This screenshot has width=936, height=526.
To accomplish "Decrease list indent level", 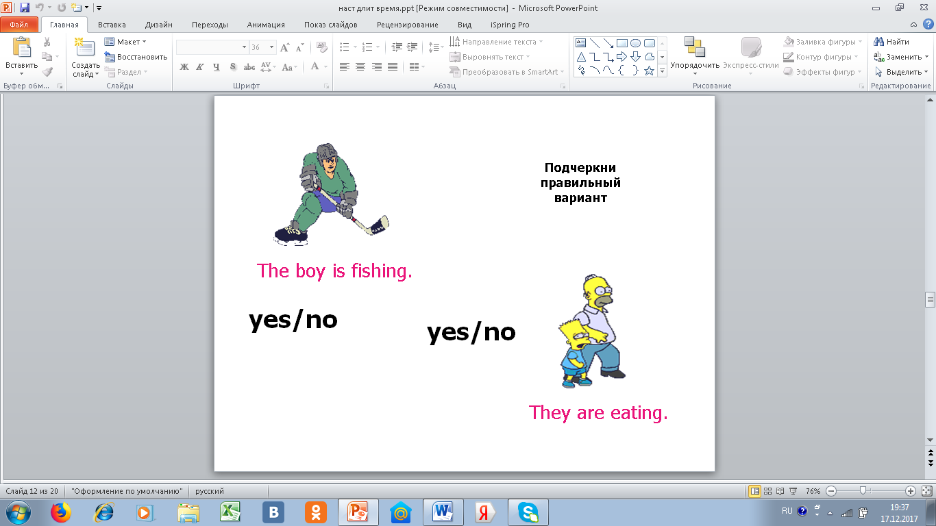I will click(x=397, y=47).
